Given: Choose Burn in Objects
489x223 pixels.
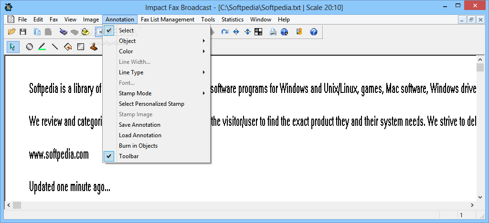Looking at the screenshot, I should pos(157,145).
